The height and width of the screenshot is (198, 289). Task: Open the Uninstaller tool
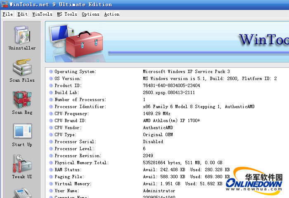22,38
